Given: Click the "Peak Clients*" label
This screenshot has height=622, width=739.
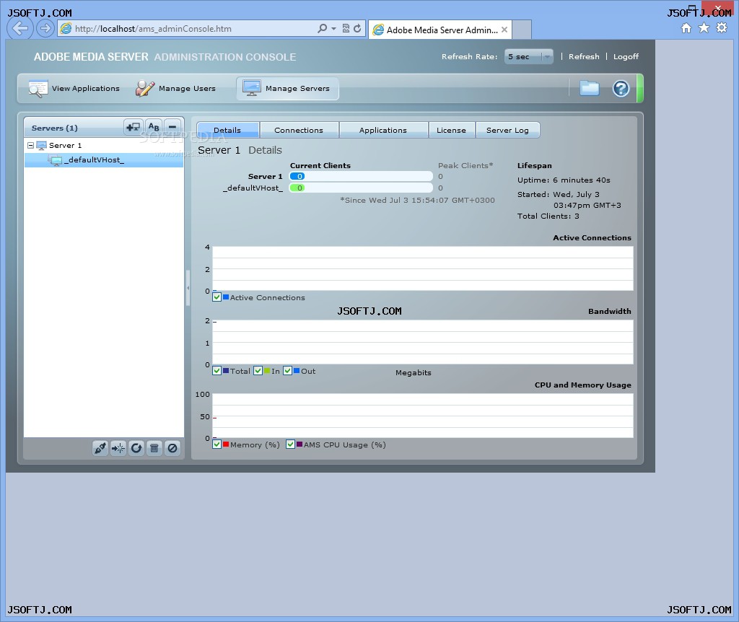Looking at the screenshot, I should click(465, 165).
